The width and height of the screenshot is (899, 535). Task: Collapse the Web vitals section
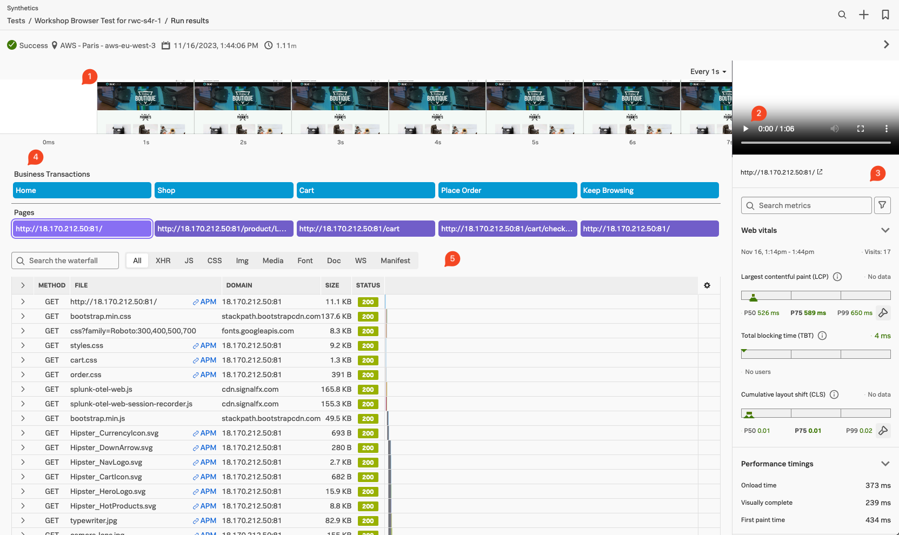(885, 230)
